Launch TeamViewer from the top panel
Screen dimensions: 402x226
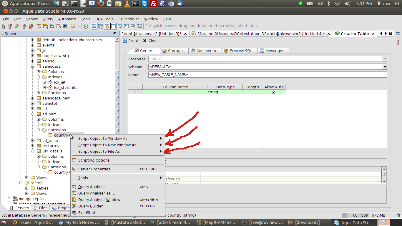tap(144, 4)
